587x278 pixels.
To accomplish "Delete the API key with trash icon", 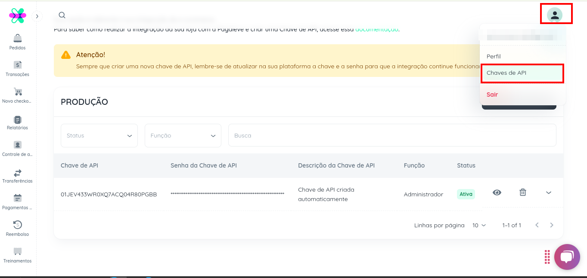I will click(522, 192).
